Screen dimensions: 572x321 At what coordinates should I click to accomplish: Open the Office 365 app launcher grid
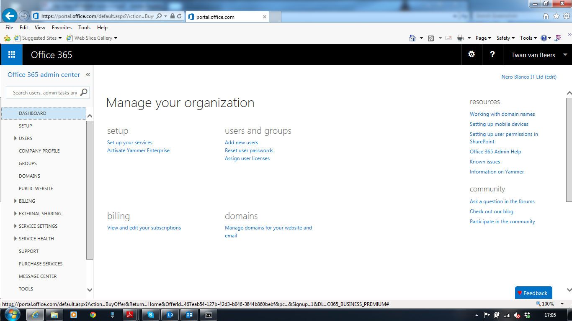[12, 55]
